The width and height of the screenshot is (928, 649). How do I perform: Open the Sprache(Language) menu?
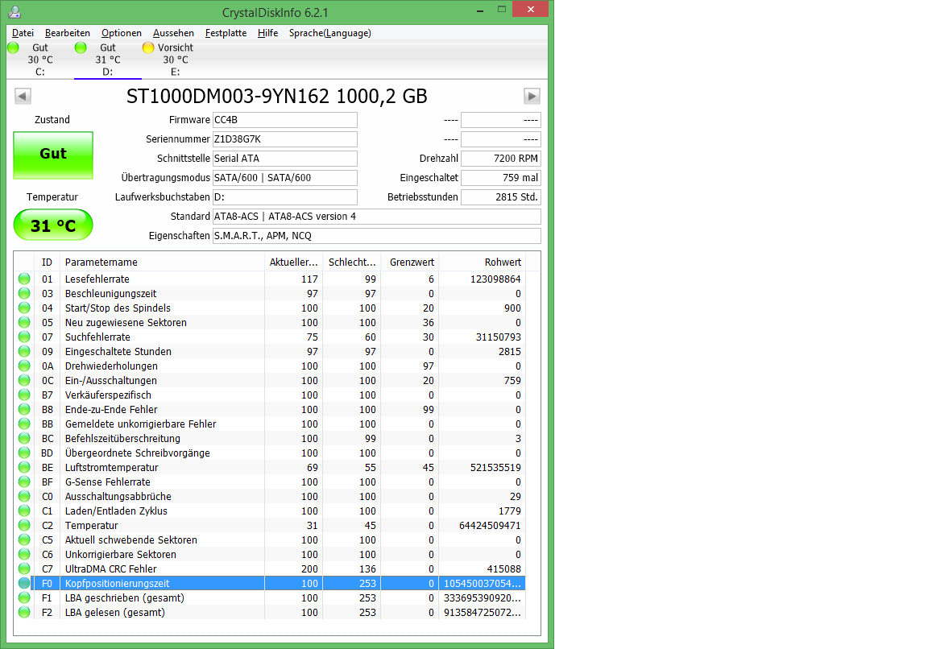click(329, 33)
